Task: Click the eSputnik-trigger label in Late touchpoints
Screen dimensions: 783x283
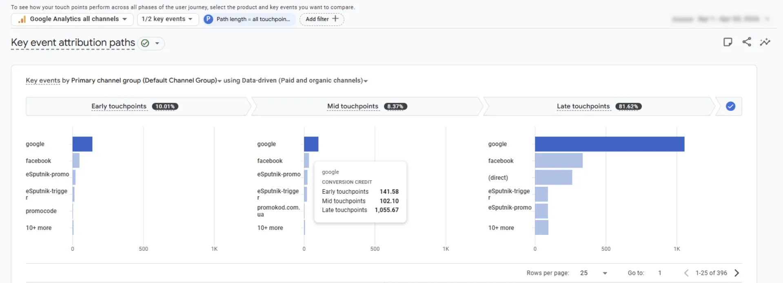Action: pos(509,194)
